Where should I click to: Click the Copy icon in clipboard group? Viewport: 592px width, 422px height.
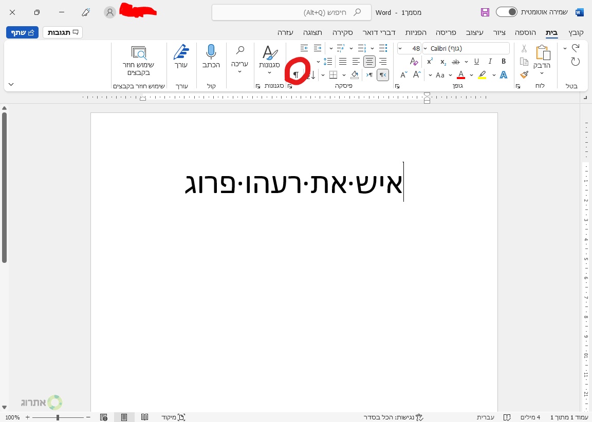[x=524, y=62]
